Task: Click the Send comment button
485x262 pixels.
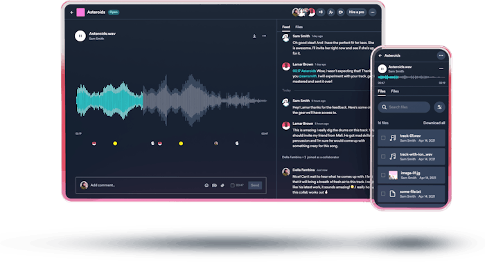Action: tap(255, 185)
